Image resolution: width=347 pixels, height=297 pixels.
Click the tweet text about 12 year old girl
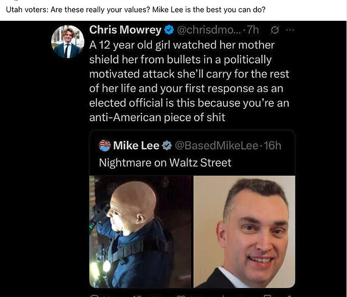tap(189, 81)
